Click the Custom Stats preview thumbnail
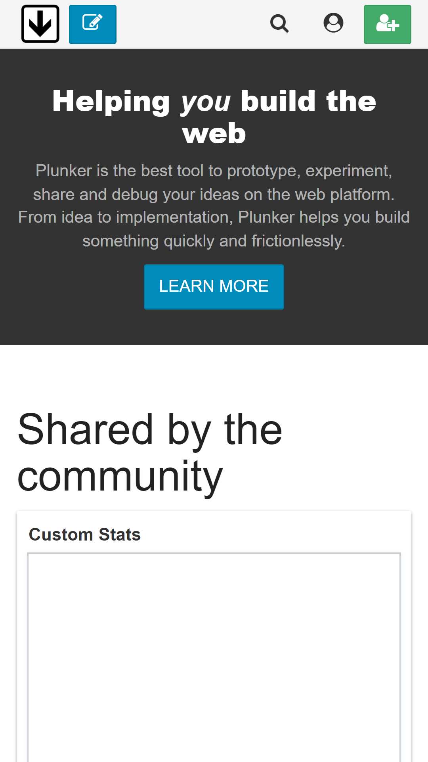This screenshot has height=762, width=428. pyautogui.click(x=214, y=657)
